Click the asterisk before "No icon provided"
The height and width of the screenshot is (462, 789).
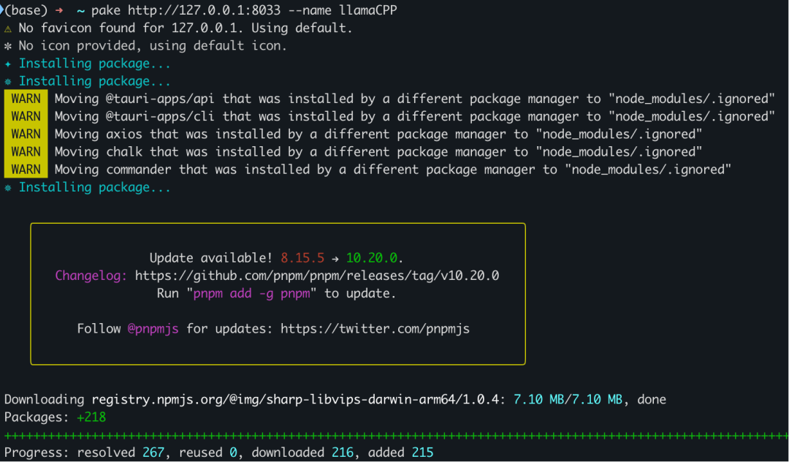7,46
